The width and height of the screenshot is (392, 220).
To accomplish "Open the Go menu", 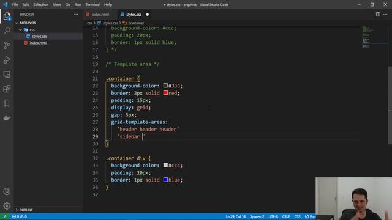I will click(x=68, y=4).
